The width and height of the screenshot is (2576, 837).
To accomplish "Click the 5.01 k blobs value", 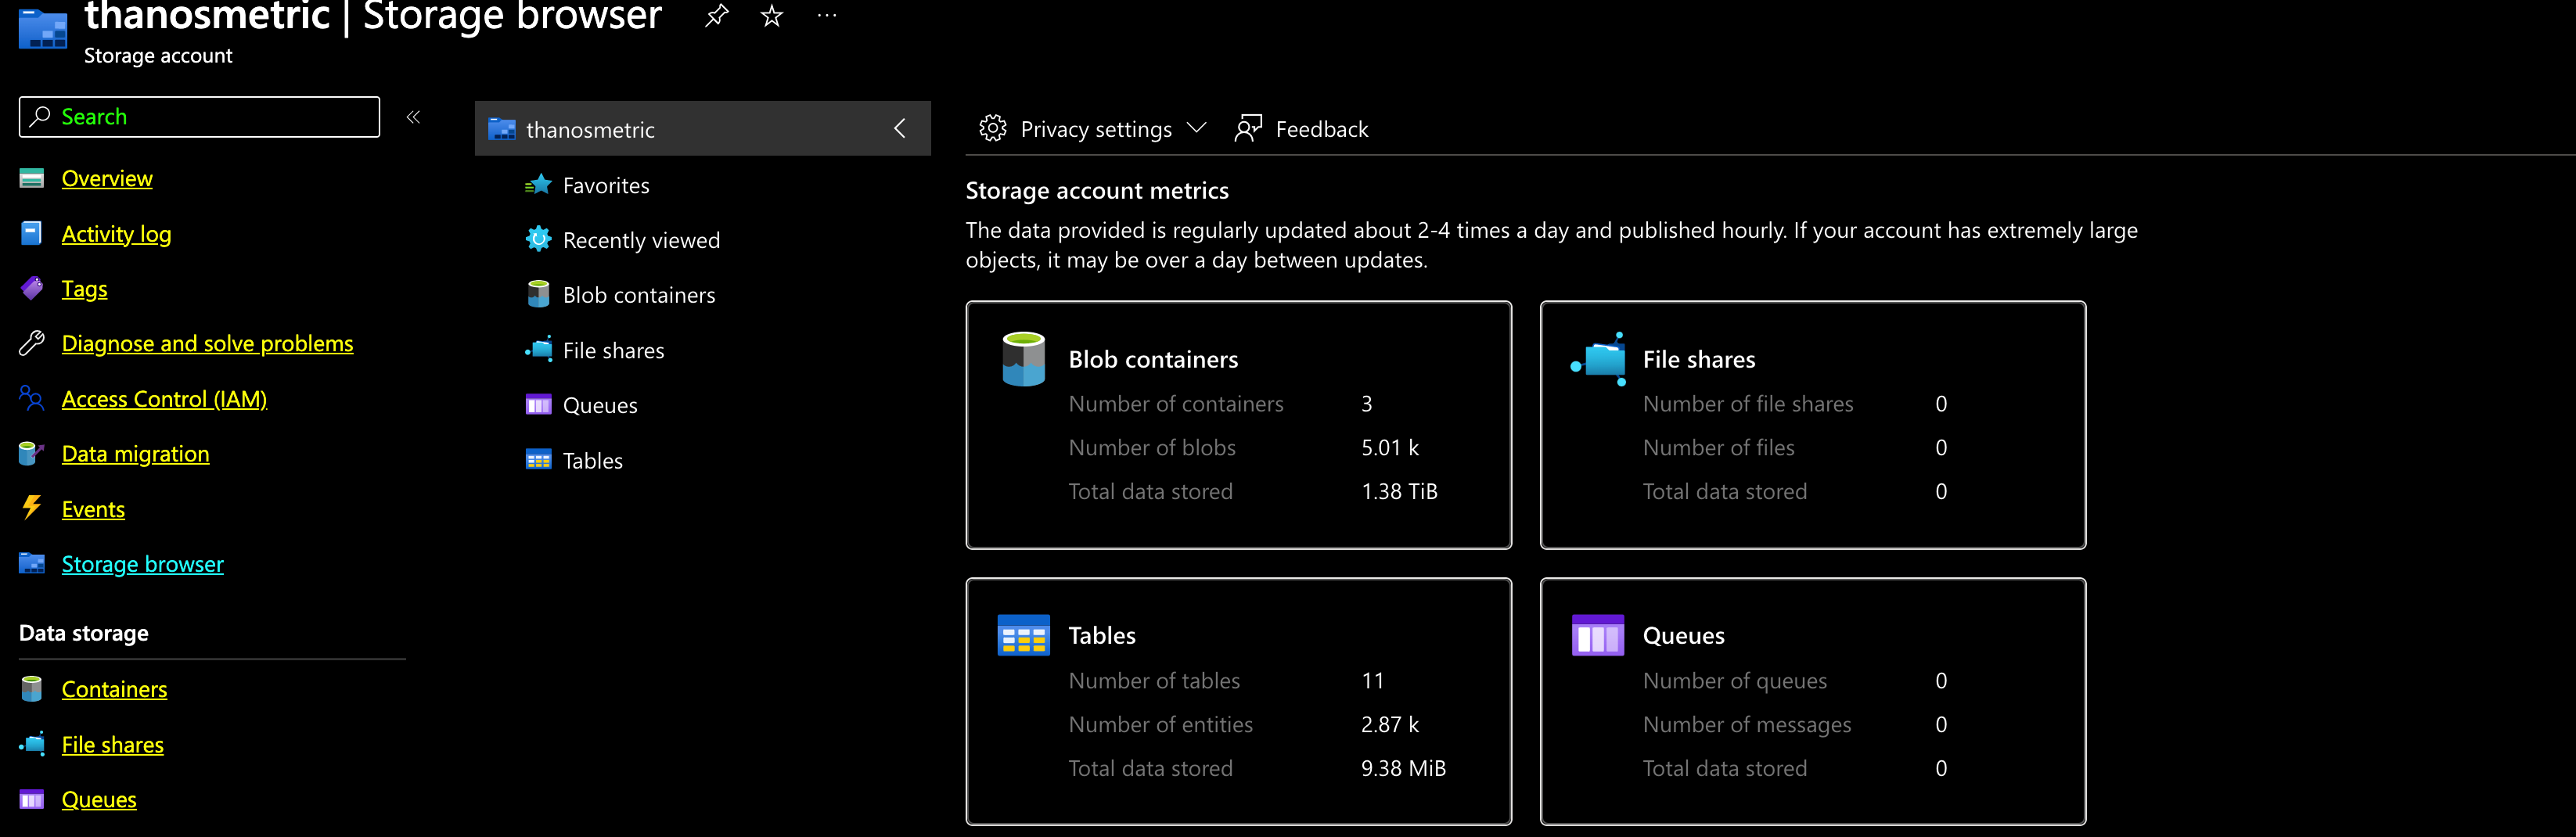I will coord(1390,447).
